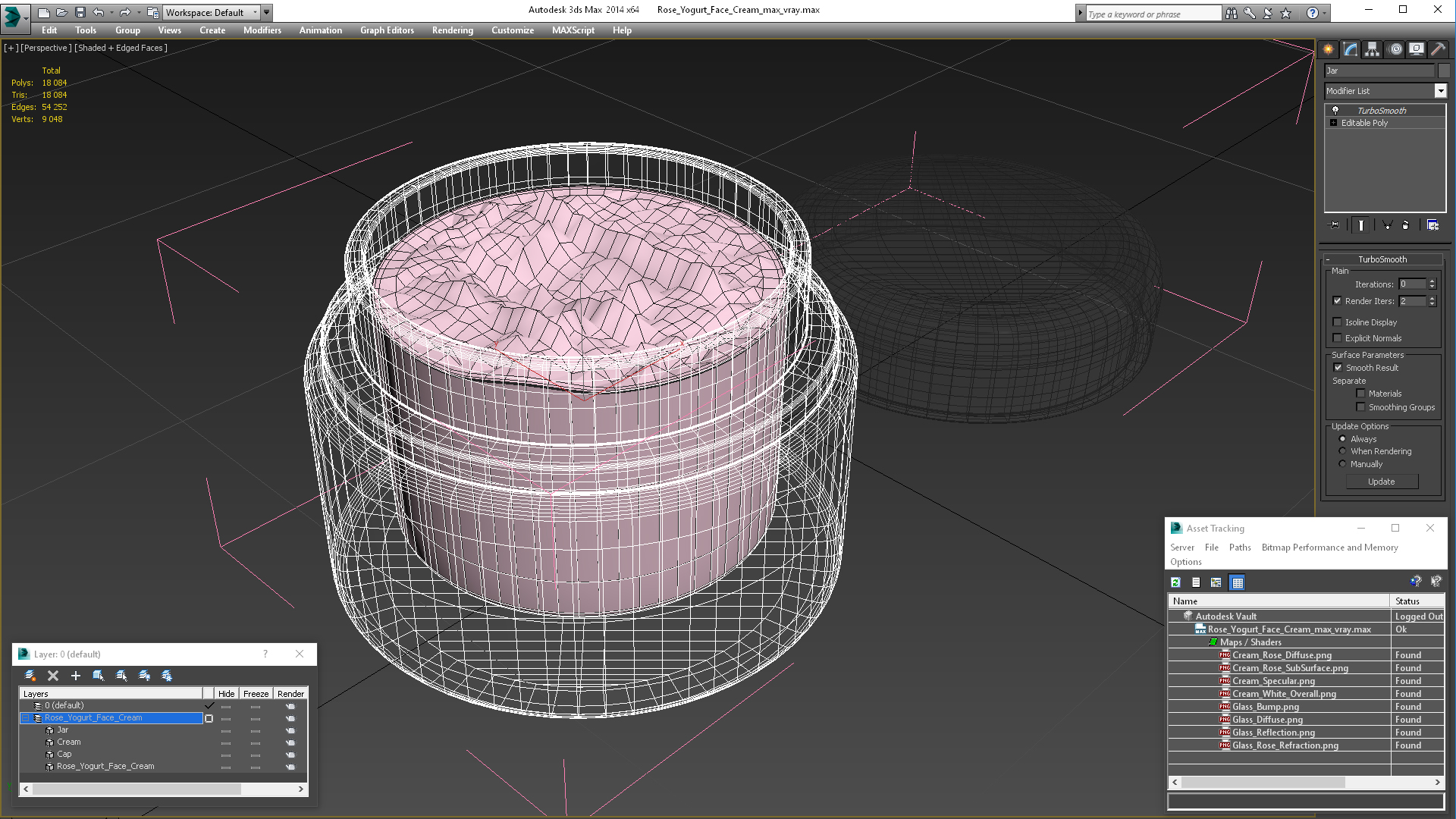Click Delete layer X icon
This screenshot has width=1456, height=819.
[x=53, y=676]
